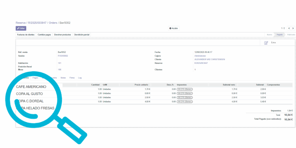The width and height of the screenshot is (296, 148).
Task: Go to the next record arrow
Action: [x=293, y=28]
